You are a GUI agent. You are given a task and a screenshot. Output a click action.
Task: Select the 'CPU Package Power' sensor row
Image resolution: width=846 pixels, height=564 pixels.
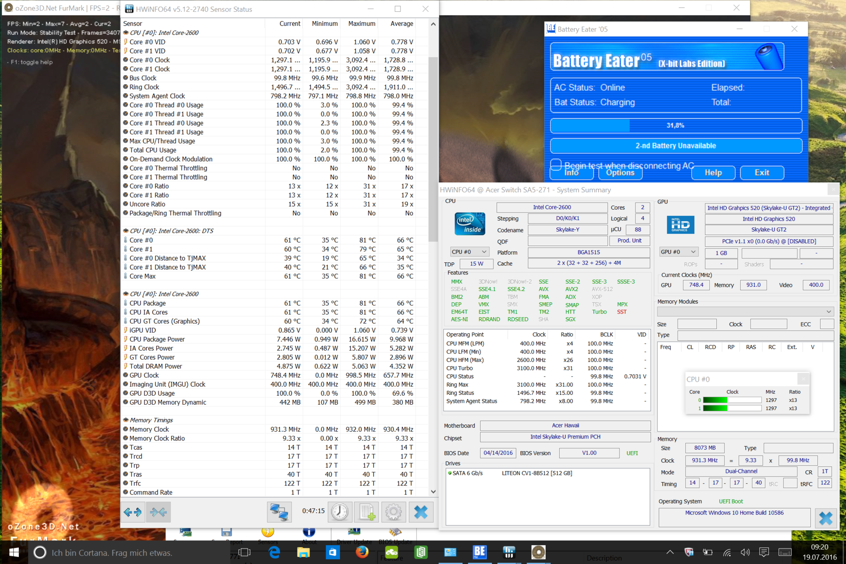click(269, 339)
